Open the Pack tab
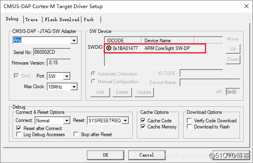The height and width of the screenshot is (163, 253). pyautogui.click(x=91, y=20)
